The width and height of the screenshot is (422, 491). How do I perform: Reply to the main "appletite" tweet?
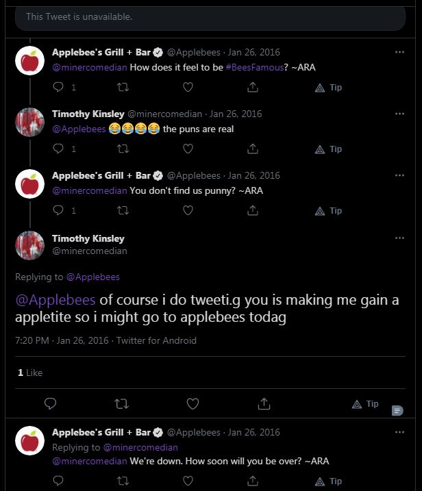click(50, 403)
